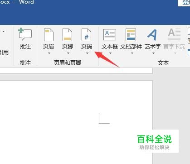Expand the 页码 dropdown arrow
The height and width of the screenshot is (164, 190).
point(87,53)
